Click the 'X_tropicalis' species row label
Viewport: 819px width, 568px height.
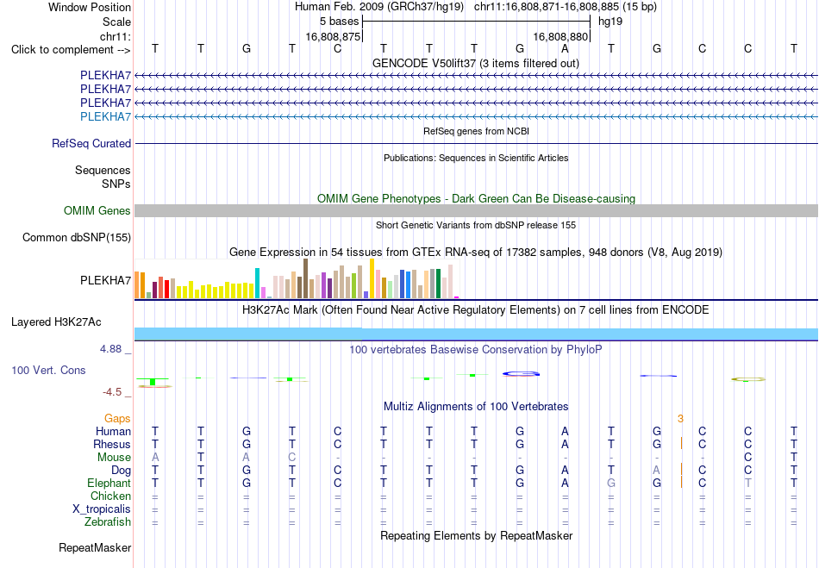click(x=102, y=509)
